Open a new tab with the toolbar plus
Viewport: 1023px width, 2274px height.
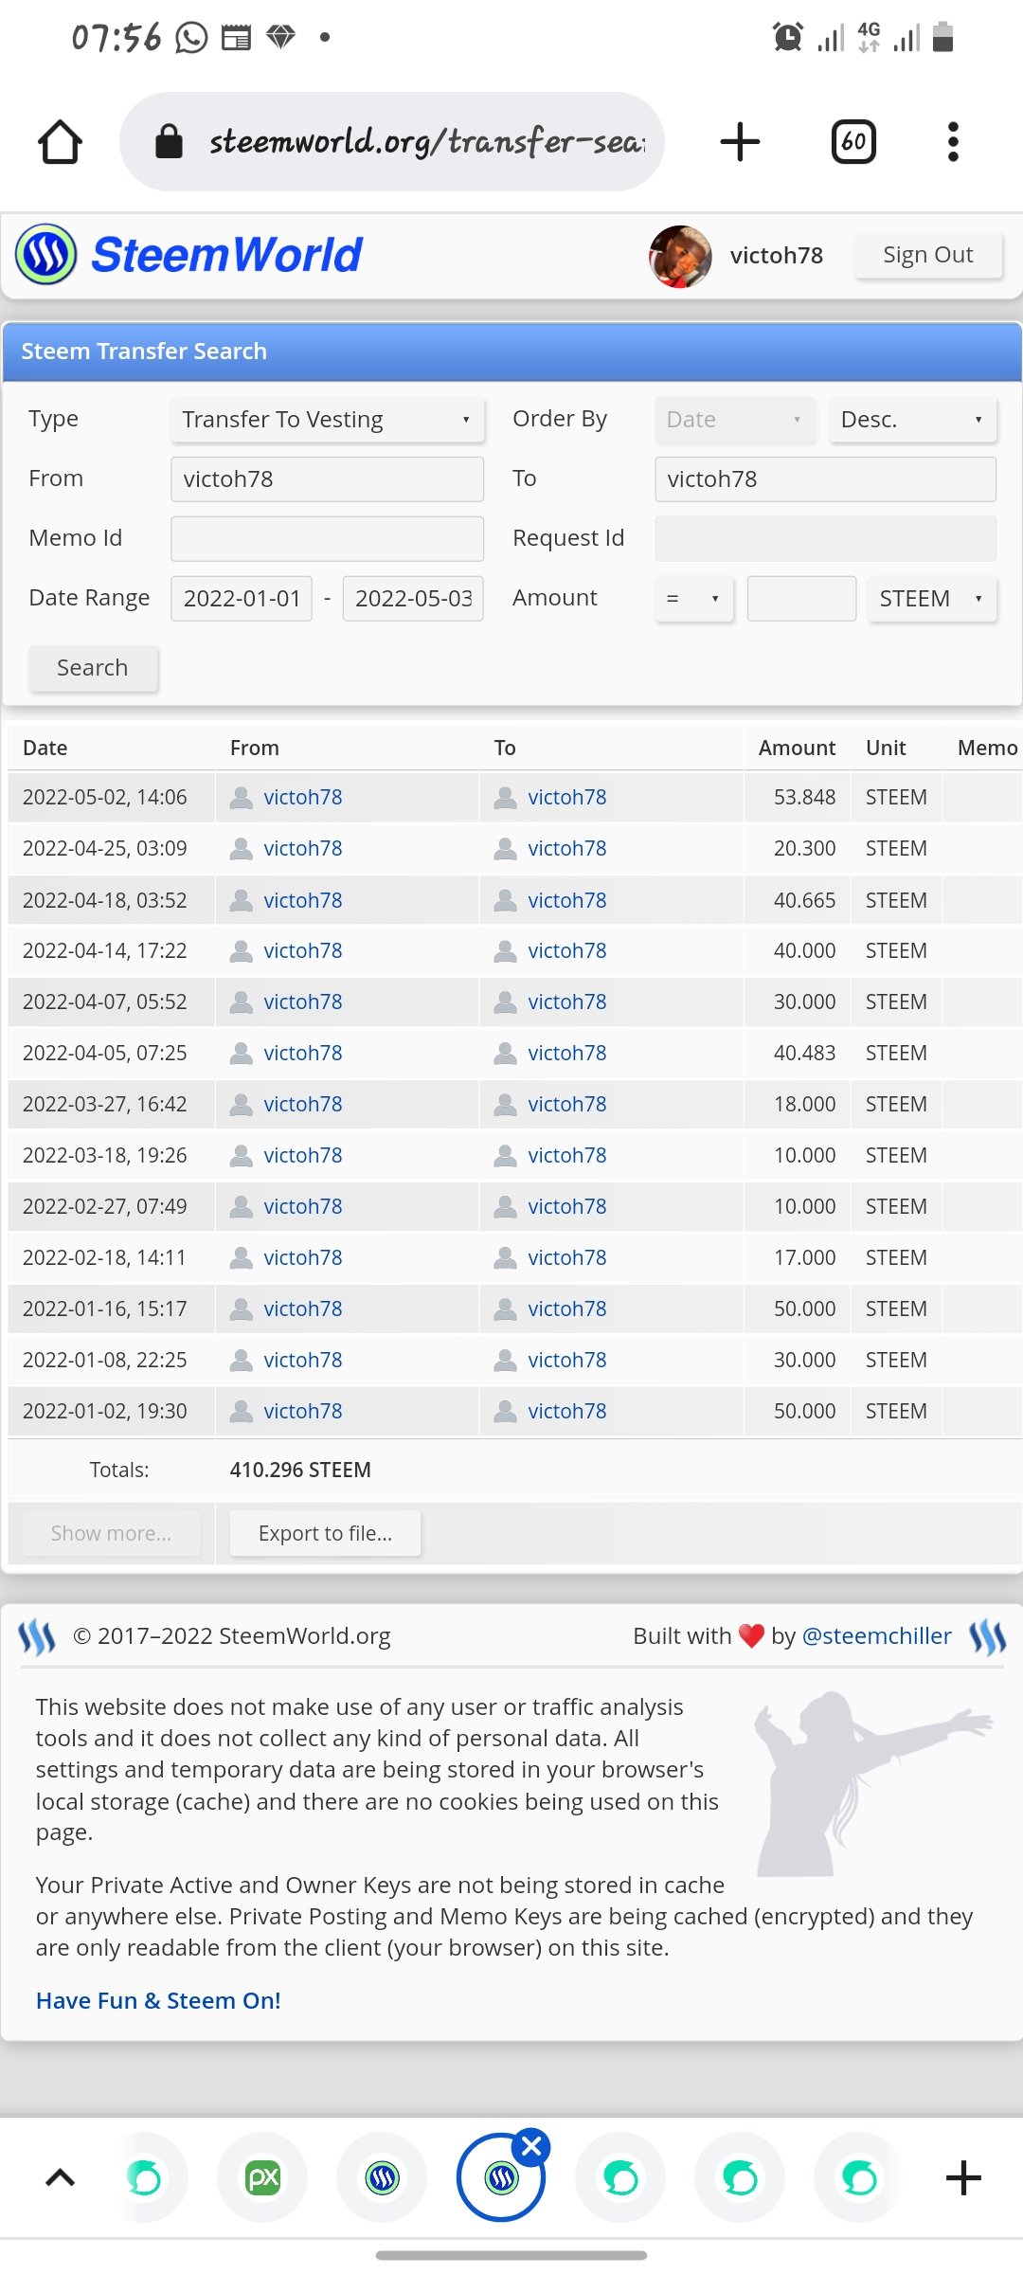click(740, 142)
